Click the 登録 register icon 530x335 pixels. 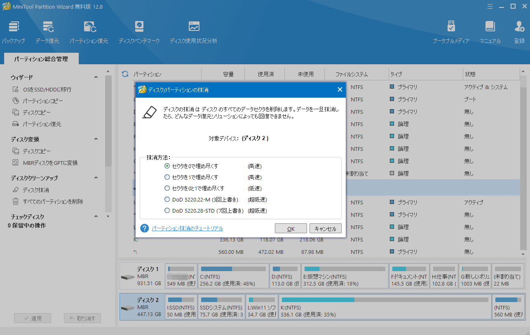pyautogui.click(x=519, y=32)
